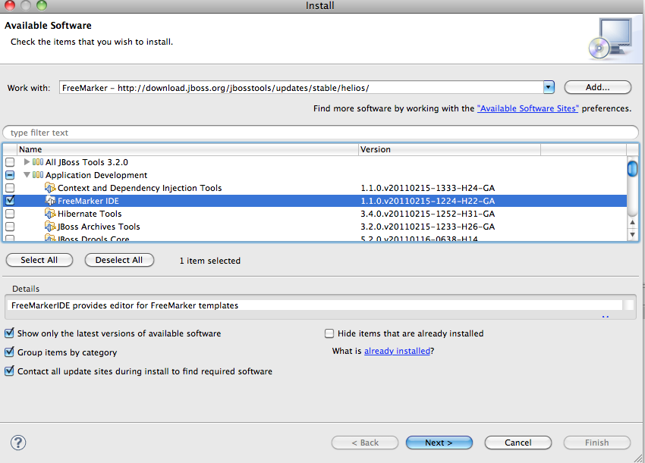Screen dimensions: 645x463
Task: Click the Hibernate Tools version 3.4.0.v20110215-1252-H31-GA
Action: [x=428, y=214]
